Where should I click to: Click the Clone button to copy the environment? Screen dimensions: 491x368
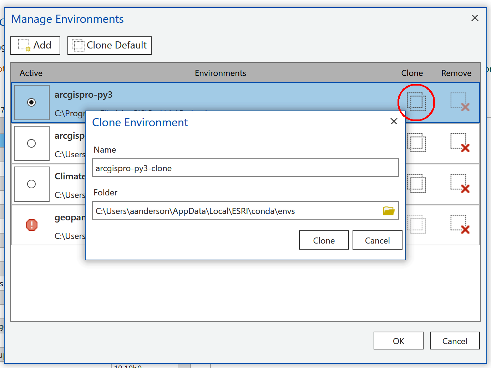tap(324, 240)
